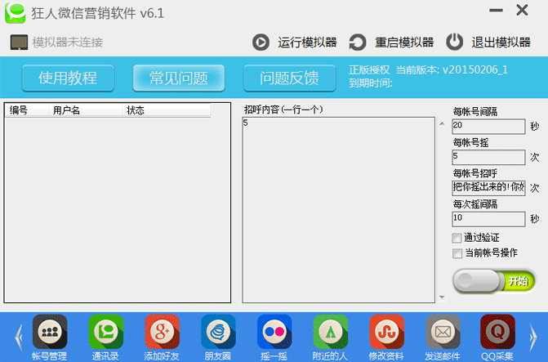Open the 发送邮件 send mail icon

click(443, 332)
